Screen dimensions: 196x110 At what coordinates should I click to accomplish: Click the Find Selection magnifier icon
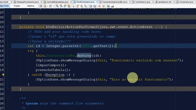(57, 6)
